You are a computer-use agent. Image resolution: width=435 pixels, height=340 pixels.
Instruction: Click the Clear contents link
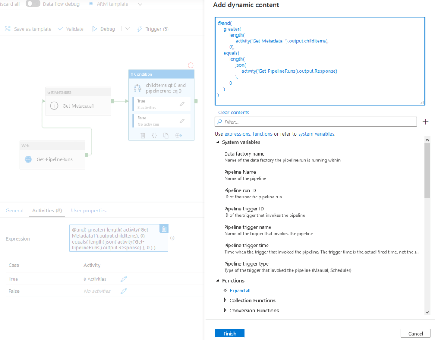click(x=233, y=113)
